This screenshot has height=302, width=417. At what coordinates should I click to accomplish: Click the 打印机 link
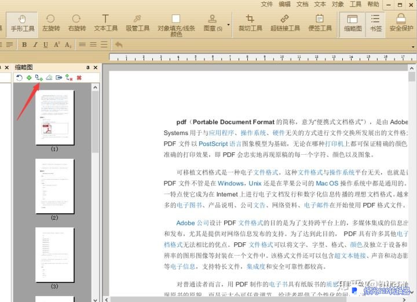(334, 144)
